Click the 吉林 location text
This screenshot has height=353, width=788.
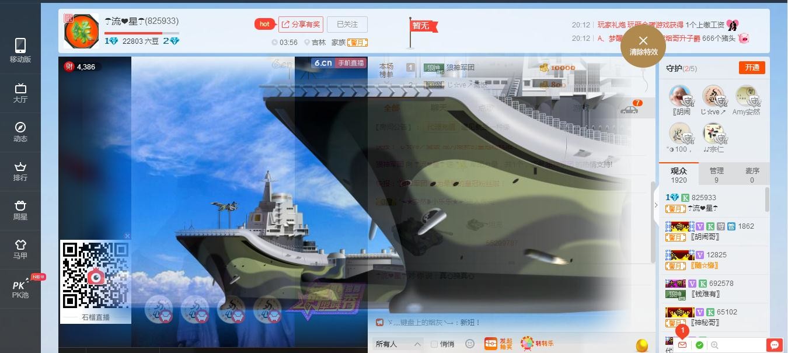318,43
